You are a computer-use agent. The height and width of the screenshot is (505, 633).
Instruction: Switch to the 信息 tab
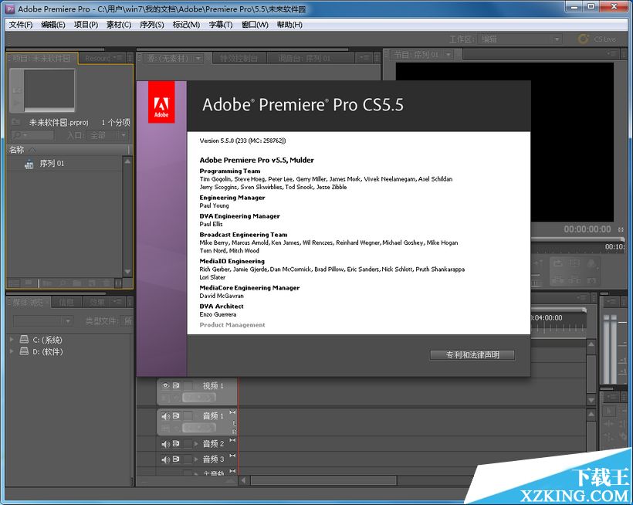point(66,302)
